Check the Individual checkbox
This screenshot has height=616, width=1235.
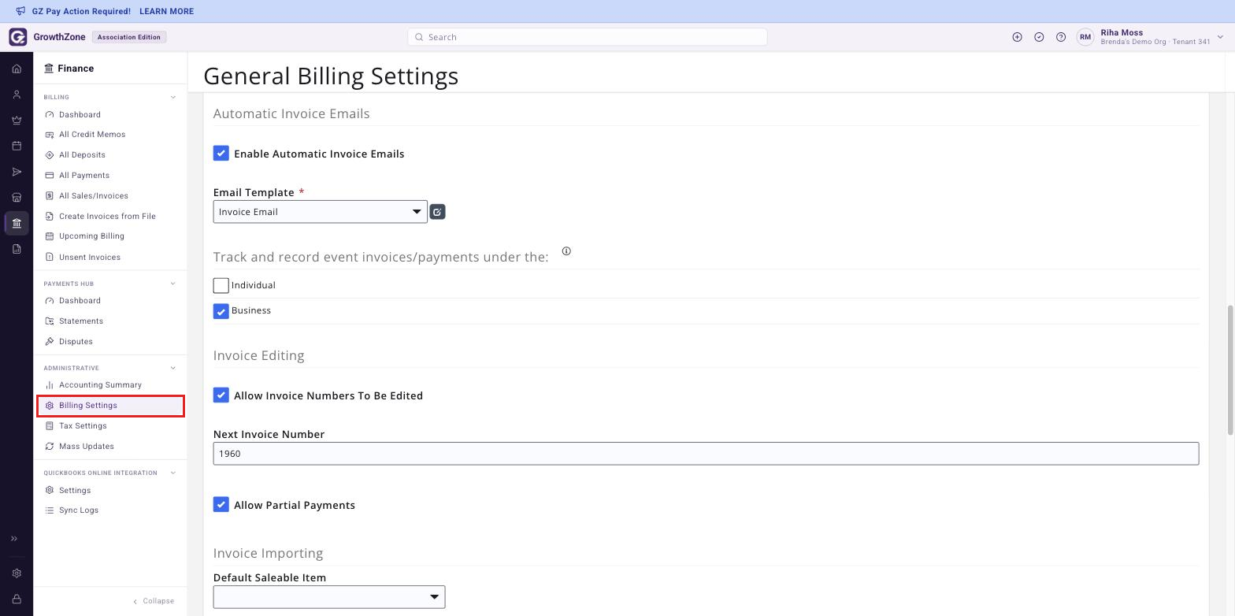(x=221, y=285)
